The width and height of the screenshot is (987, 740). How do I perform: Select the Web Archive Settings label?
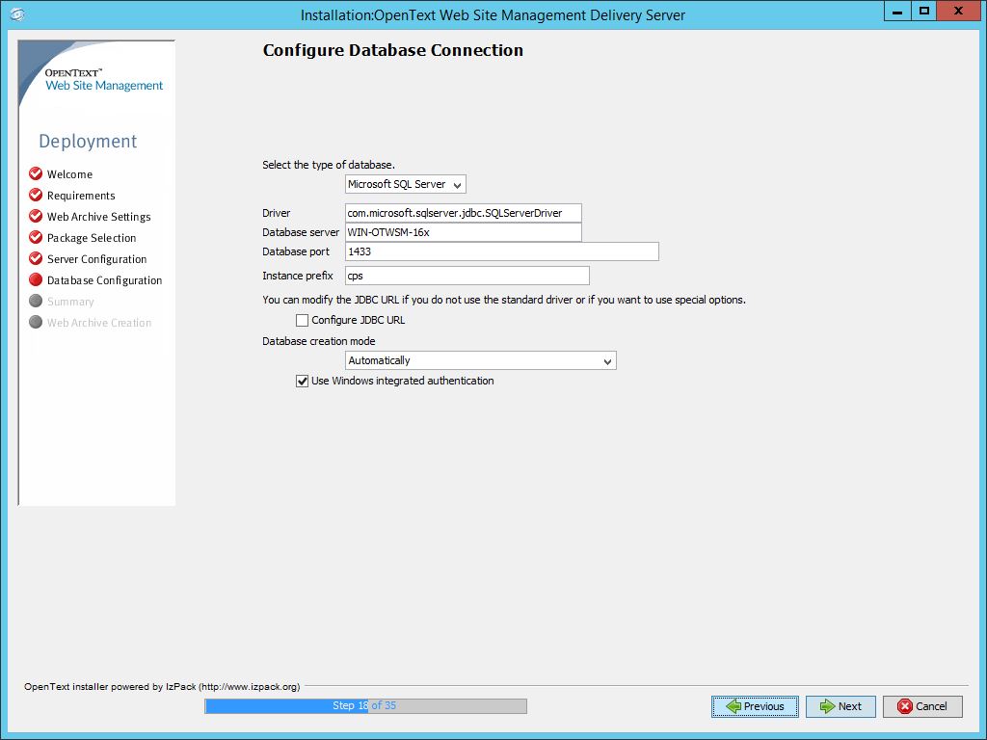(99, 217)
